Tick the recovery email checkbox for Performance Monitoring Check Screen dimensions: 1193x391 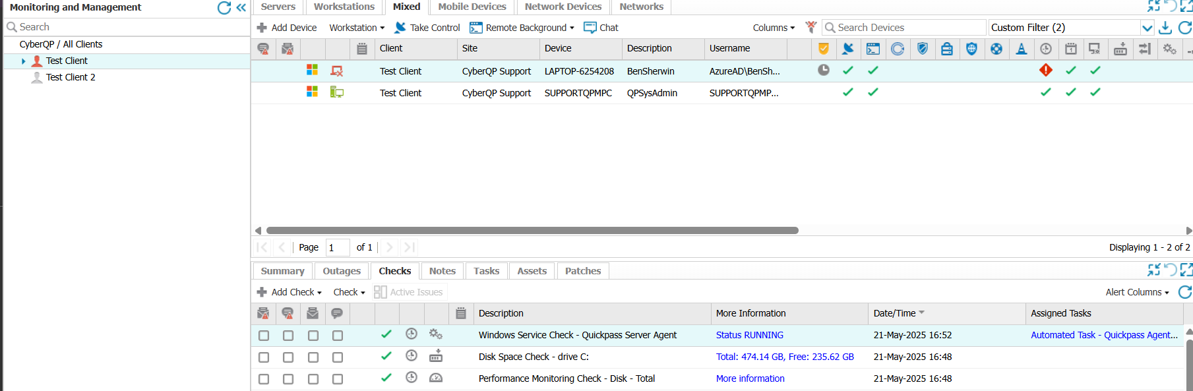pyautogui.click(x=313, y=379)
